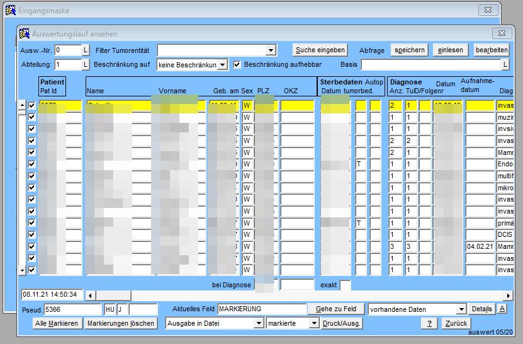The height and width of the screenshot is (344, 523).
Task: Close the Auswertungslauf ansehen window
Action: point(502,33)
